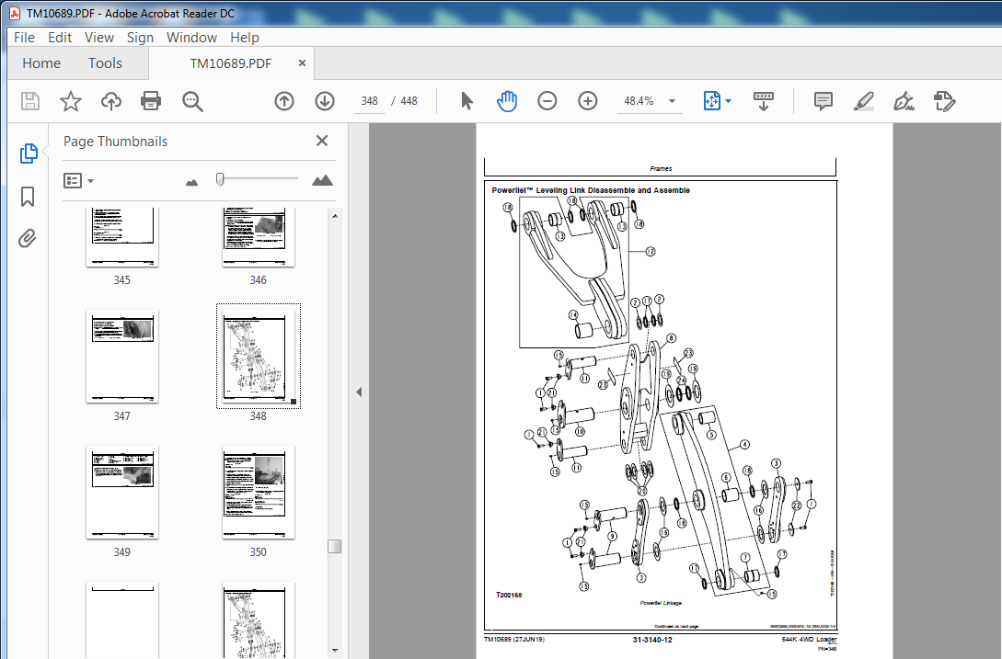1002x659 pixels.
Task: Open Page Thumbnails sidebar icon
Action: click(x=29, y=153)
